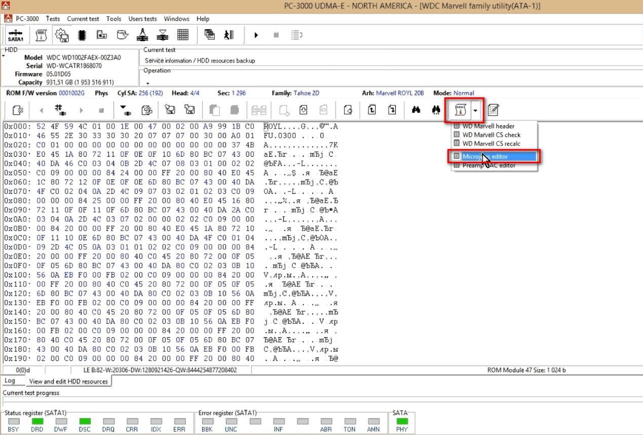Click the left arrow in the editor toolbar
The image size is (643, 435).
42,110
